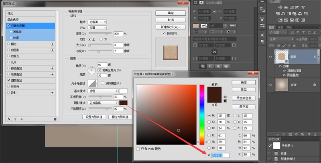This screenshot has width=321, height=163.
Task: Click the fx icon at Layers panel bottom
Action: [284, 134]
